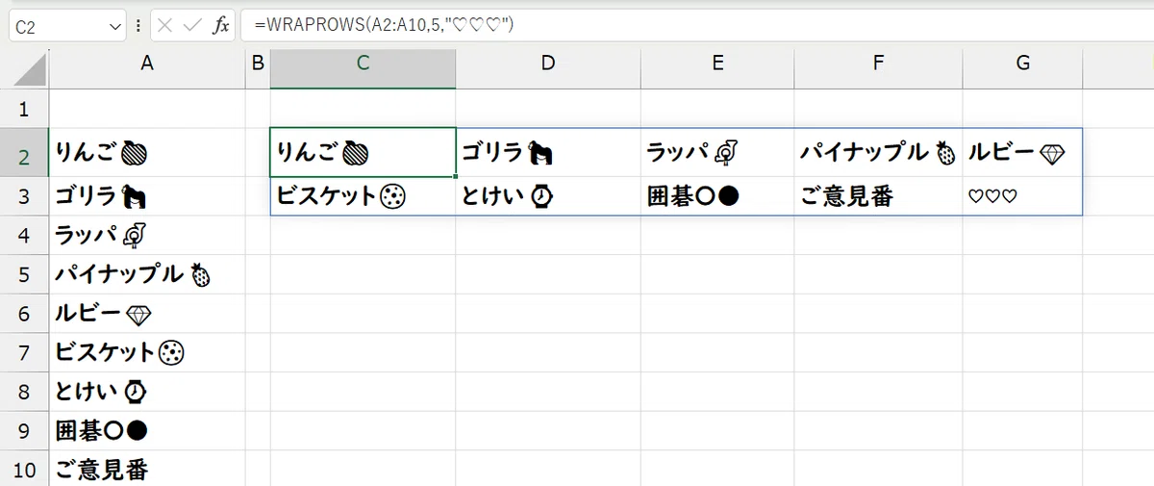
Task: Select row 8 header
Action: click(24, 392)
